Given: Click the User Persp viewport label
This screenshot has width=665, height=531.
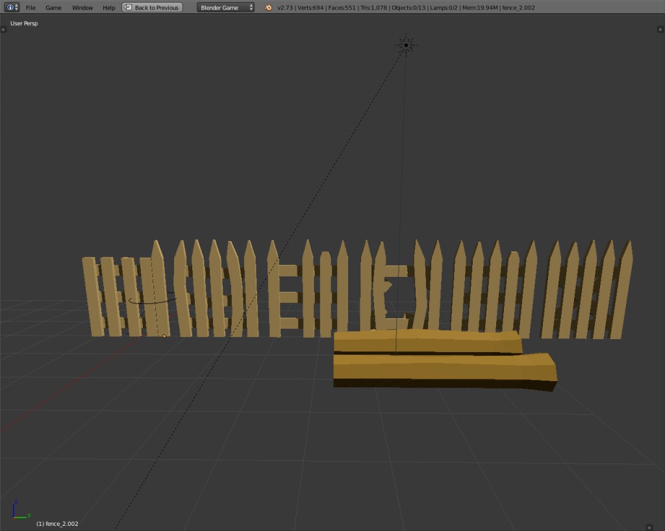Looking at the screenshot, I should (23, 23).
